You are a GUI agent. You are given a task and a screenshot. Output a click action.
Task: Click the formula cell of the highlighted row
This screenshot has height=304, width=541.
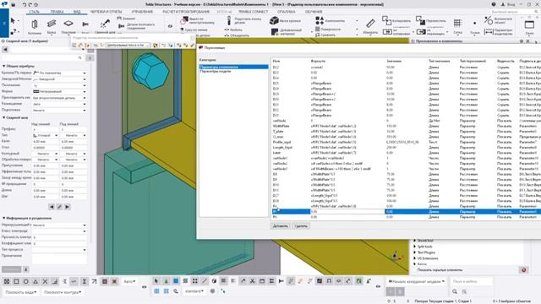347,212
